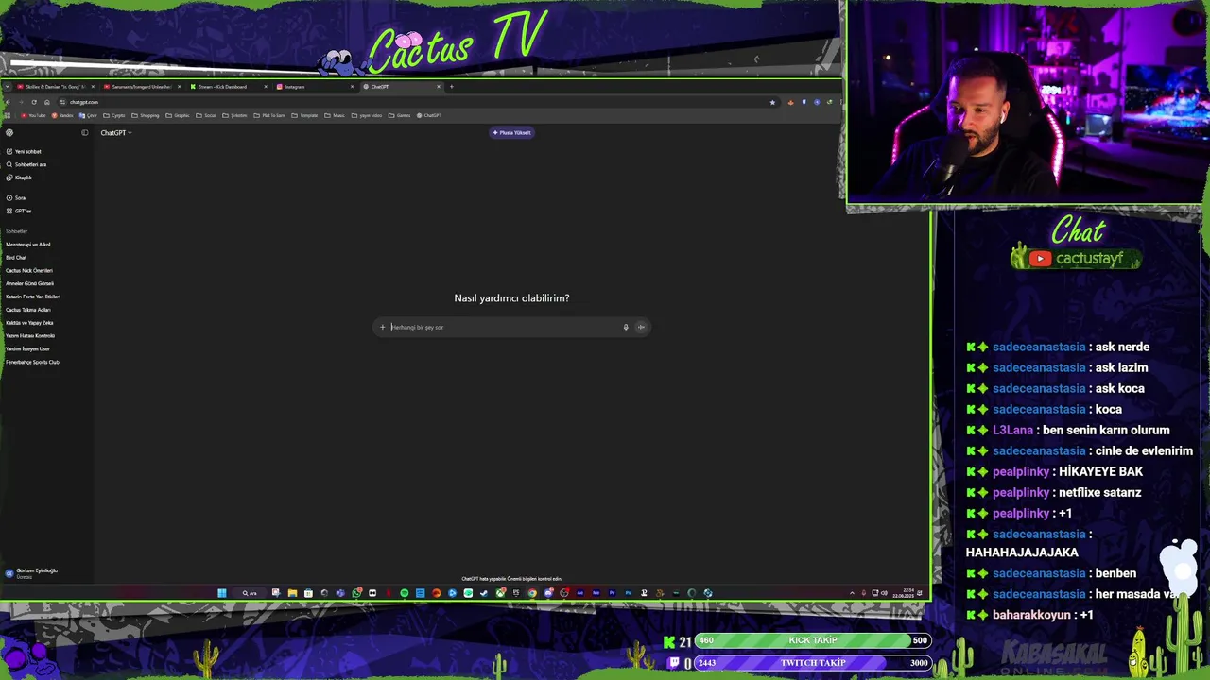Open the Windows Start menu

(221, 593)
